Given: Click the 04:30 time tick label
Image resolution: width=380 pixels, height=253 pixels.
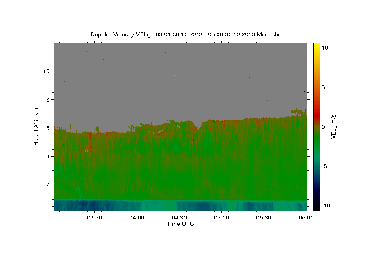Looking at the screenshot, I should 179,218.
